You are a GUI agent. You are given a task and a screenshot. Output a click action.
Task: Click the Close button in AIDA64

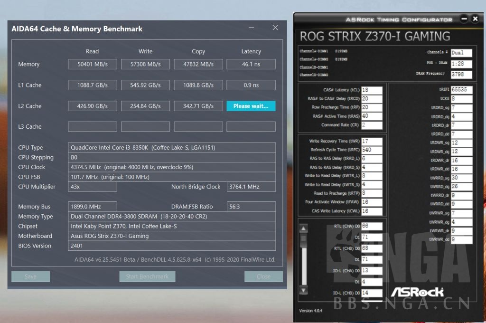[263, 276]
